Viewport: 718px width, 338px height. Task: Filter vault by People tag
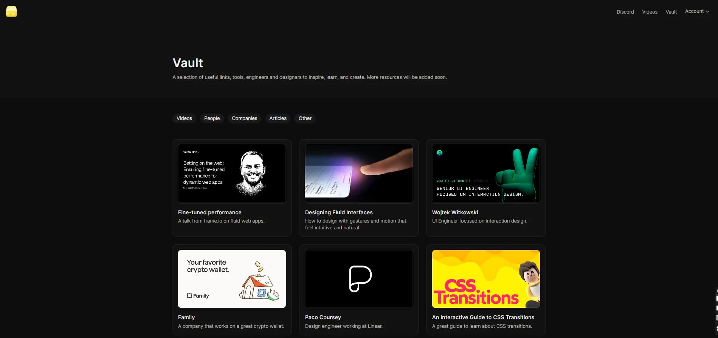tap(212, 118)
